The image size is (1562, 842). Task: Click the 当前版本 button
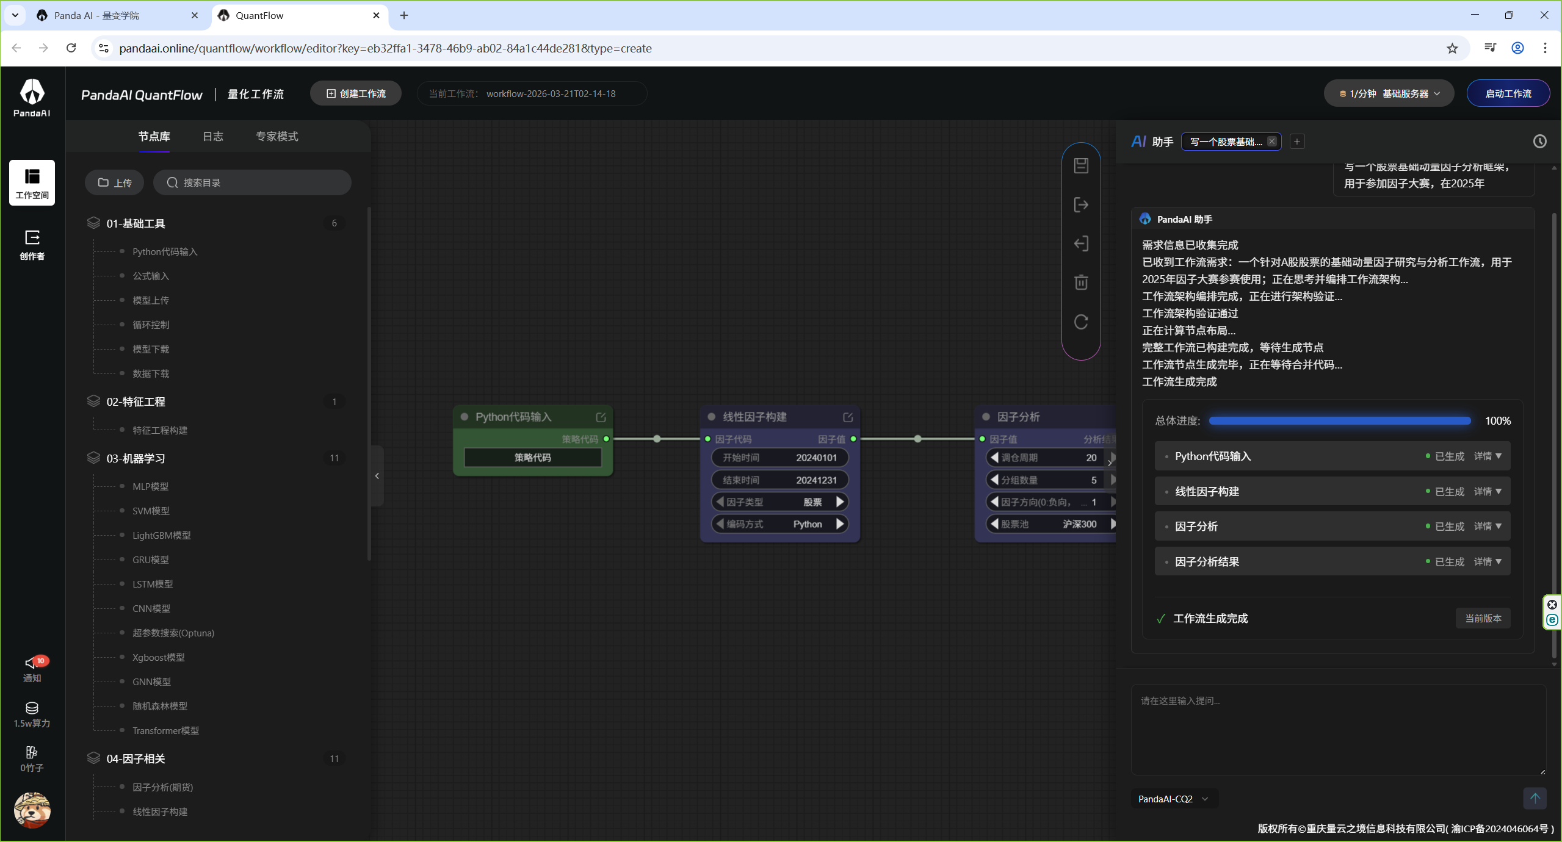[1483, 618]
